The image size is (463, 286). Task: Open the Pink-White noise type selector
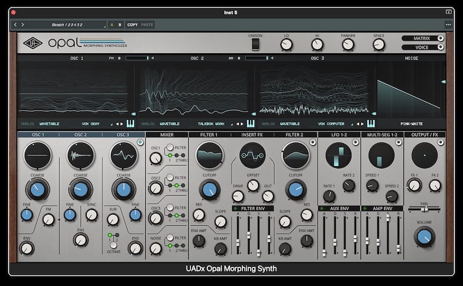(x=411, y=124)
